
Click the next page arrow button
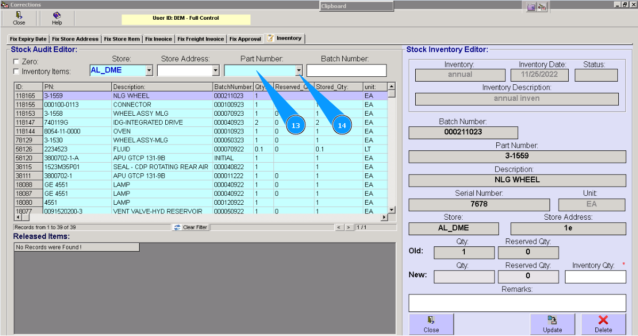coord(349,227)
